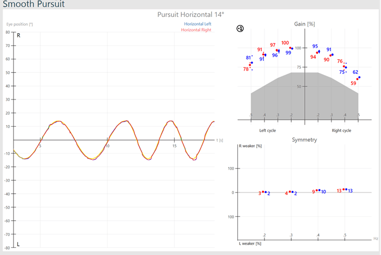
Task: Click the circled number 1 icon
Action: pos(240,28)
